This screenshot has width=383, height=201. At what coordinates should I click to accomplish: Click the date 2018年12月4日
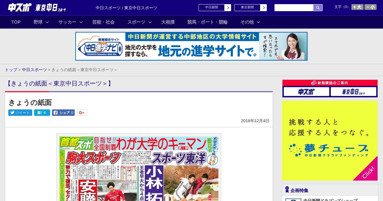(255, 121)
